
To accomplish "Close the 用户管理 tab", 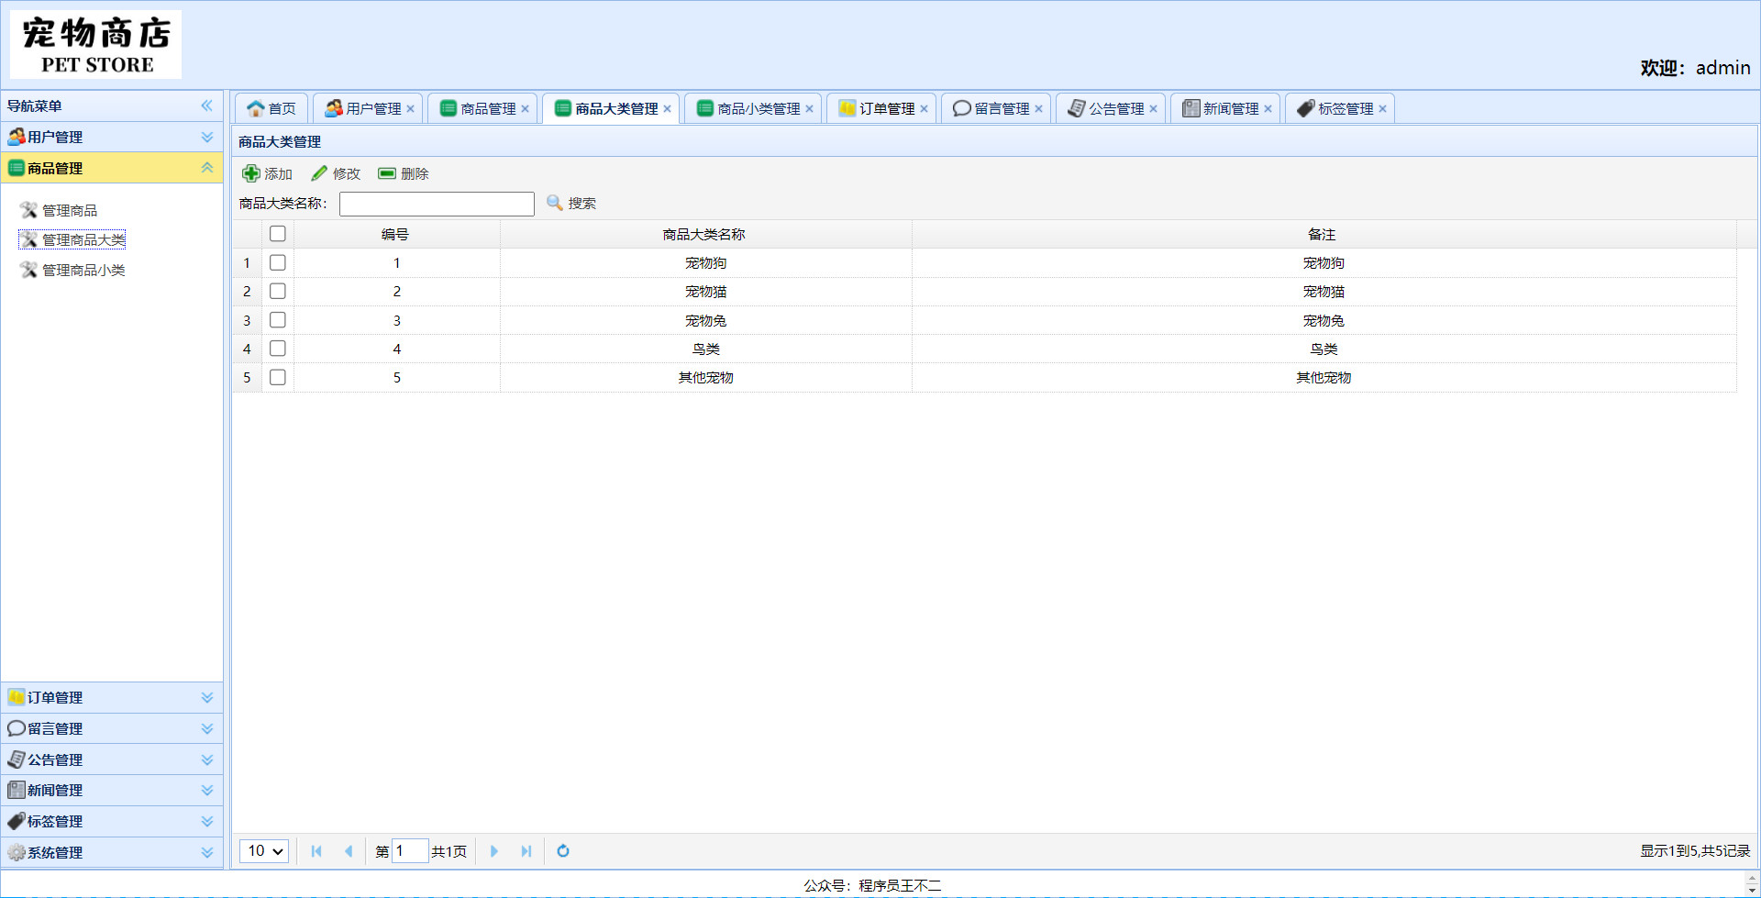I will coord(411,109).
